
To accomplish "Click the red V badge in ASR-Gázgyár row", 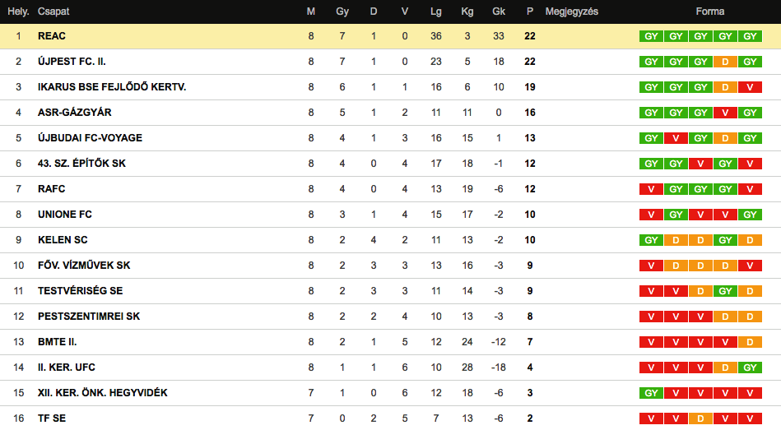I will [x=725, y=113].
